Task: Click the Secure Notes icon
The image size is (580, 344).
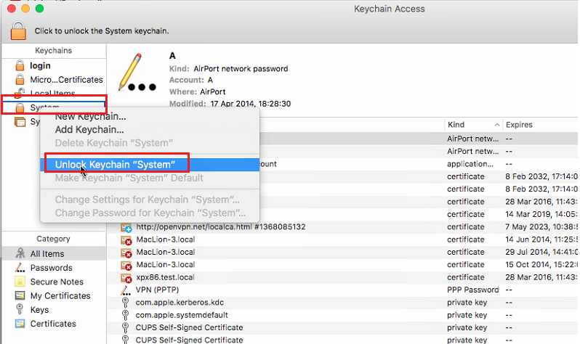Action: click(20, 282)
